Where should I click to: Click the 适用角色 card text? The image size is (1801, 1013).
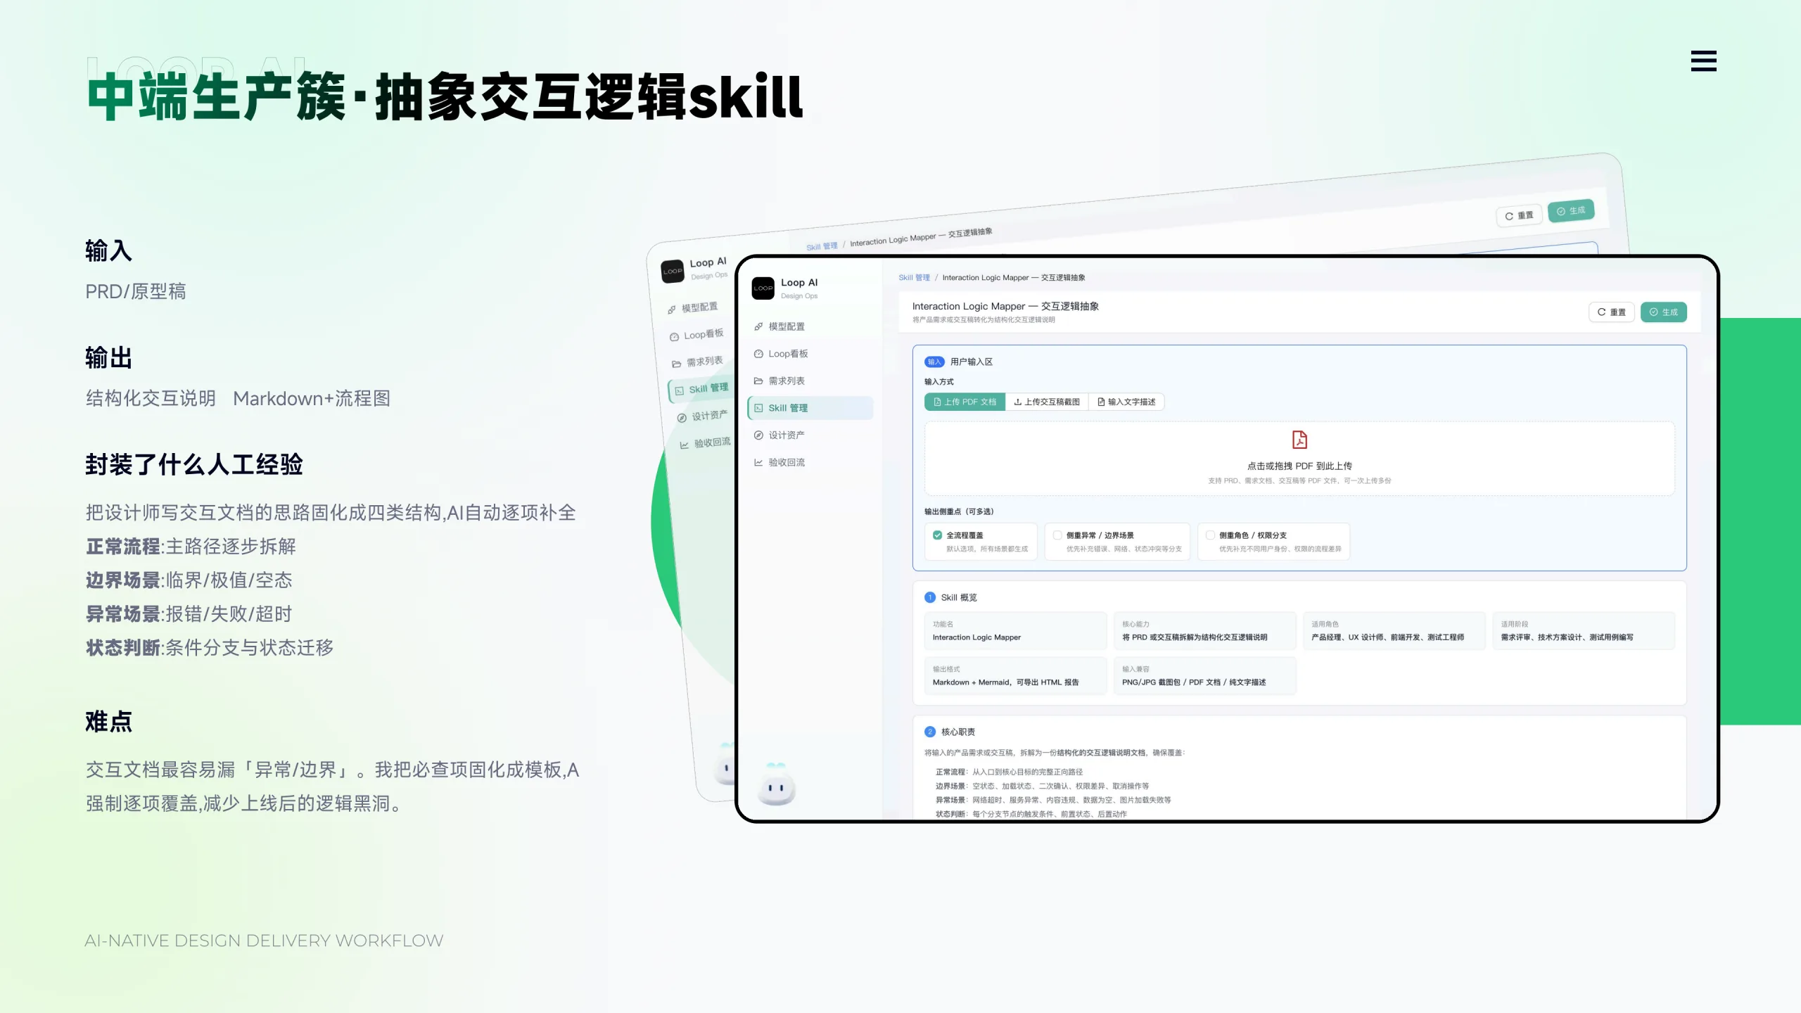tap(1387, 637)
